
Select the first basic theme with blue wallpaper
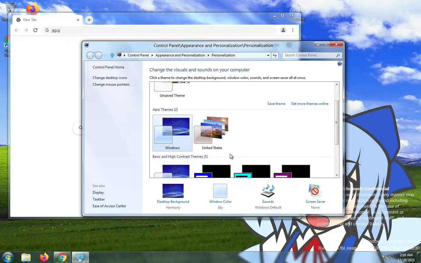[172, 171]
